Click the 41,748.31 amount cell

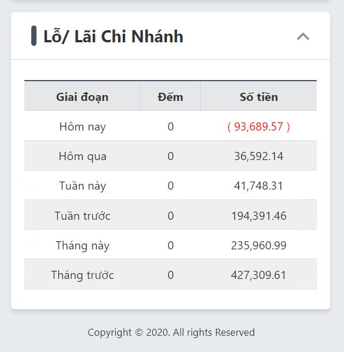[x=258, y=186]
